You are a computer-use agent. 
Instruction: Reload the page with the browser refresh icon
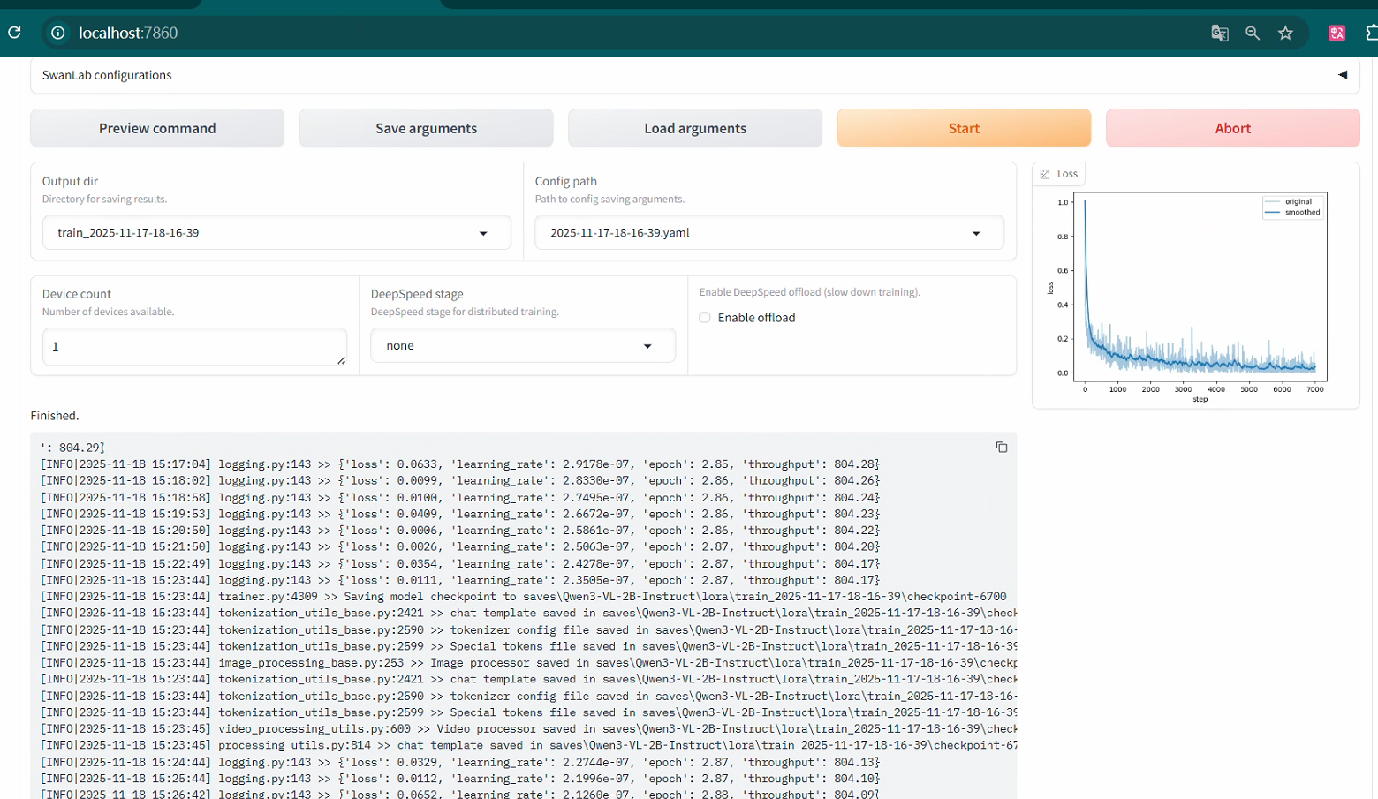pyautogui.click(x=14, y=33)
